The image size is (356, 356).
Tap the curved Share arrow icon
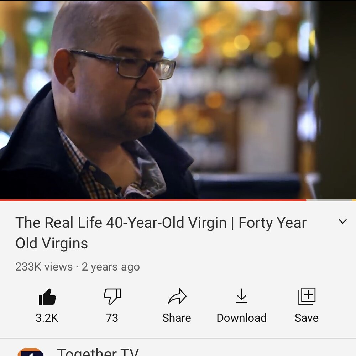point(177,296)
